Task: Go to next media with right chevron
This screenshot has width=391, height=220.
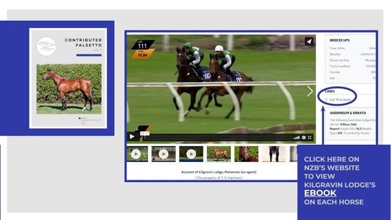Action: tap(310, 91)
